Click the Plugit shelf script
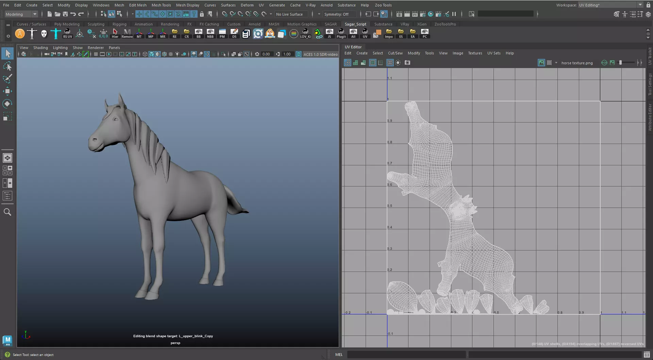Viewport: 653px width, 360px height. point(341,33)
